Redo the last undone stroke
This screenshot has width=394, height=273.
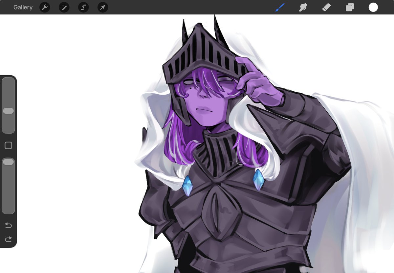[8, 239]
